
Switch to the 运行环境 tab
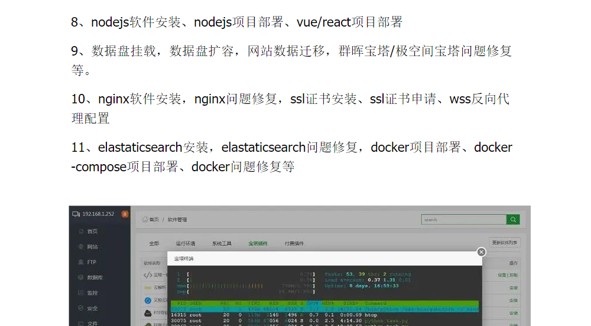coord(185,243)
